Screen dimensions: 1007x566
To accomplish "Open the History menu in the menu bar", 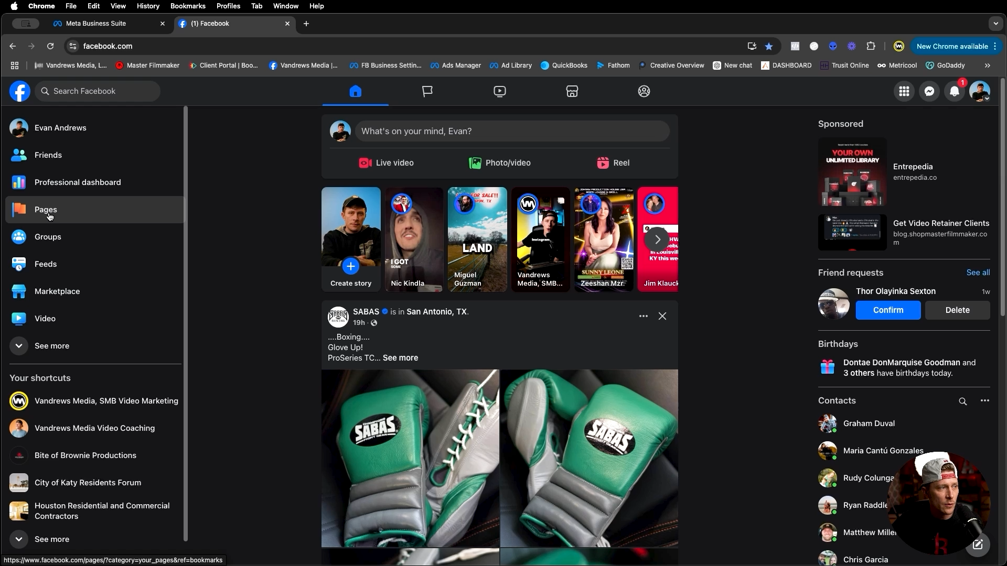I will tap(148, 6).
